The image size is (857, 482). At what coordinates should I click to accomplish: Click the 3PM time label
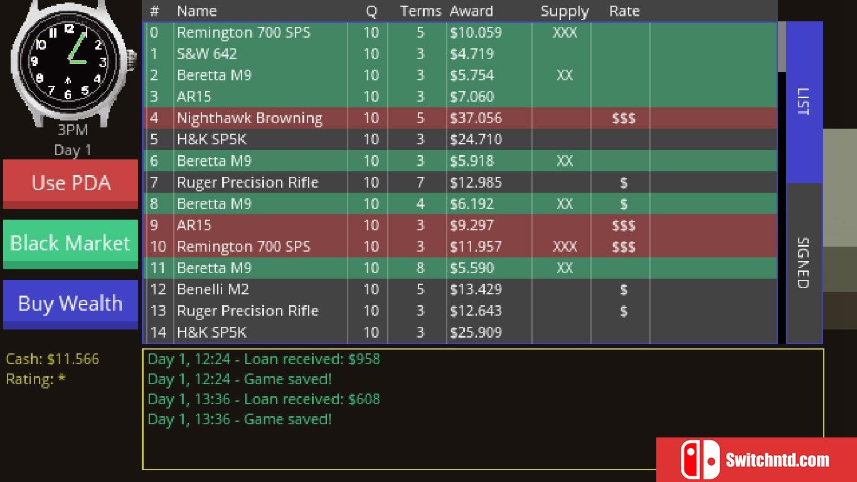pos(73,130)
